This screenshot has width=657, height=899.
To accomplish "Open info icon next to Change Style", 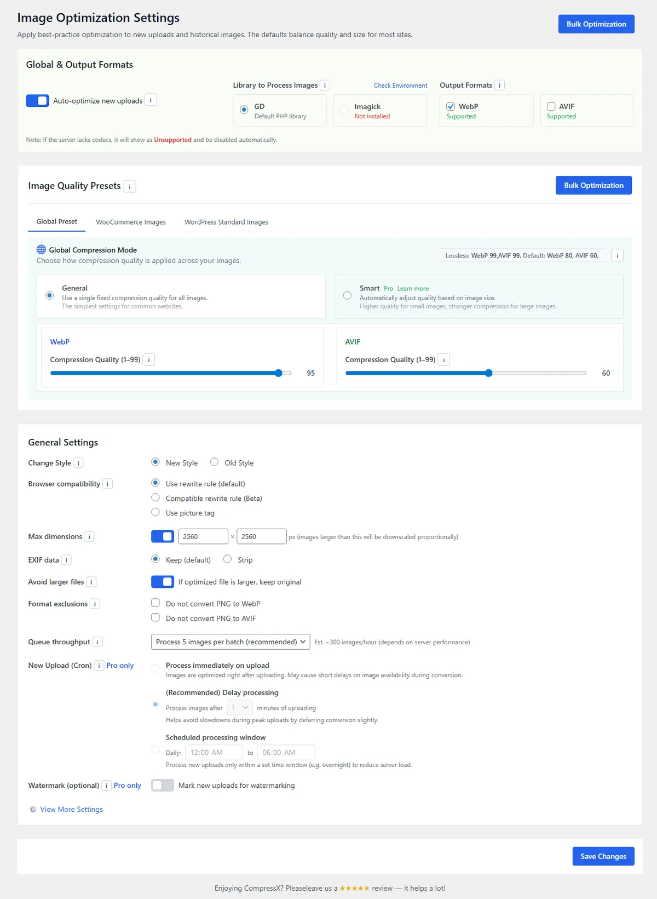I will (78, 463).
